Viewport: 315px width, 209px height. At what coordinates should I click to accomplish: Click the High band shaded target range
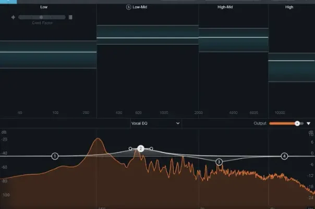291,71
